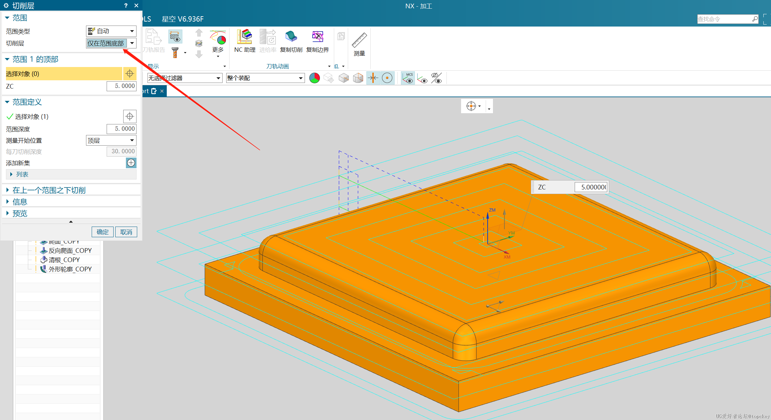Click the grey cube with edge icon

343,78
